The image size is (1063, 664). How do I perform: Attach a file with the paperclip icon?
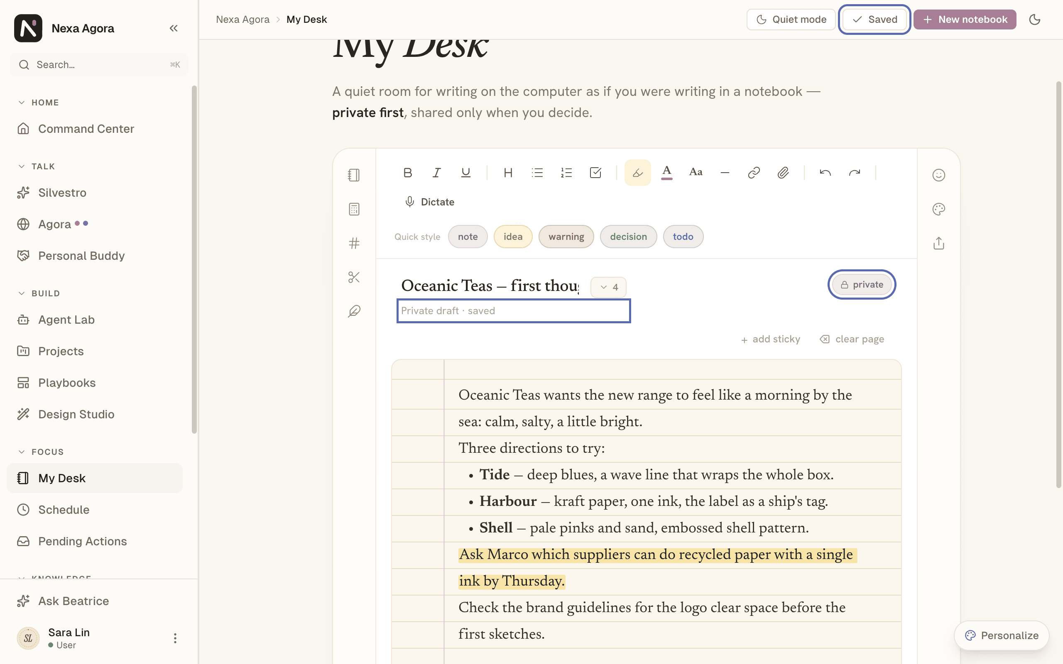tap(783, 173)
